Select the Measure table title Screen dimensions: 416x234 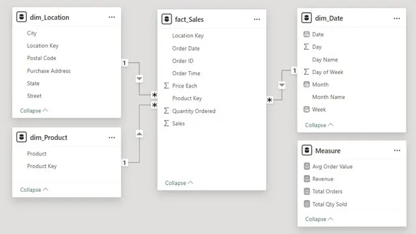[x=328, y=151]
